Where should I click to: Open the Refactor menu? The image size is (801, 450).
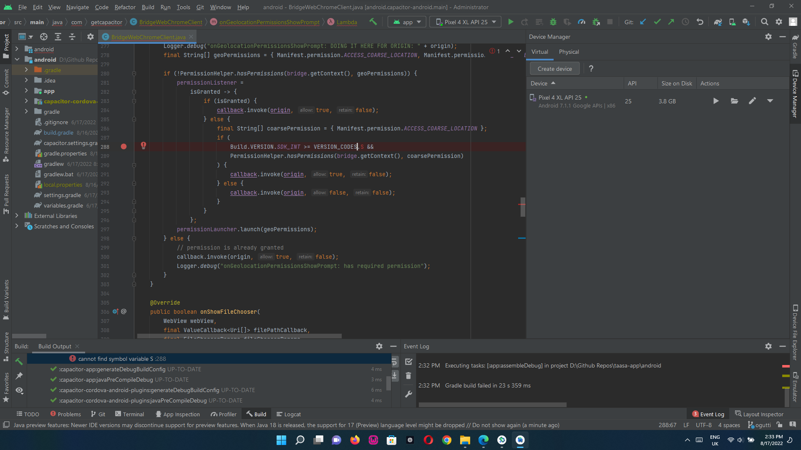click(125, 7)
